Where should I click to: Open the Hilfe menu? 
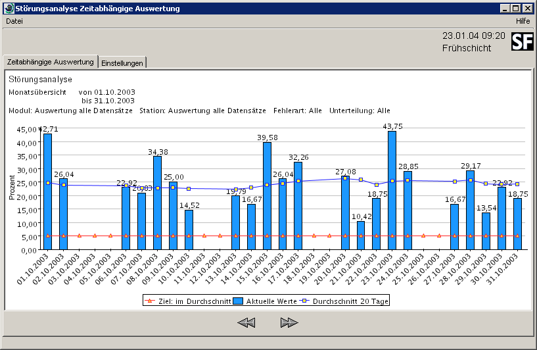(523, 21)
